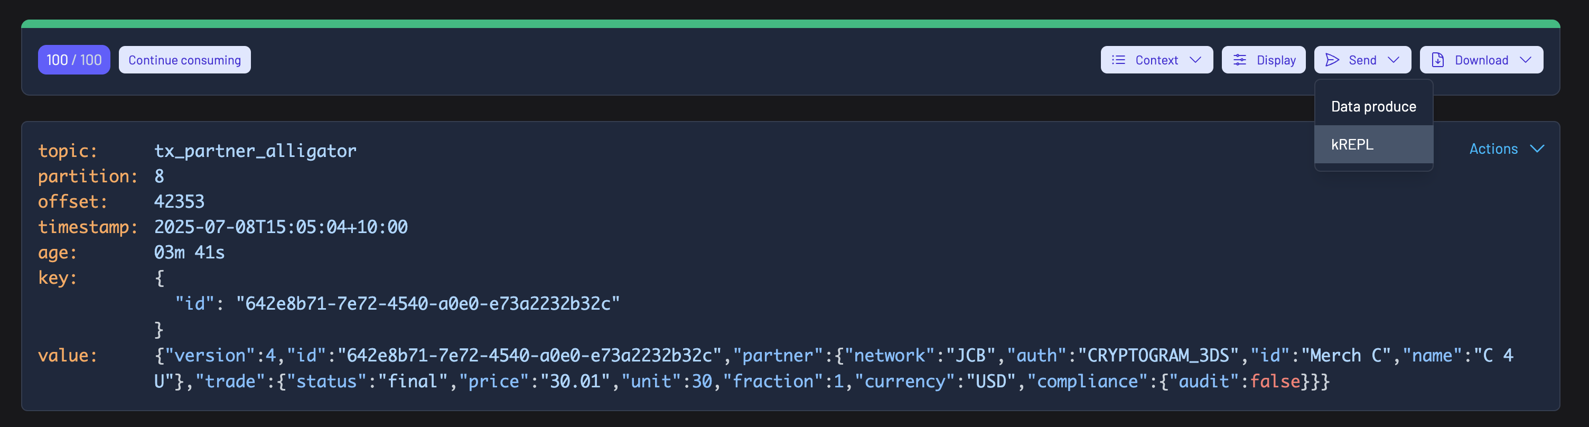
Task: Click the file download icon
Action: click(1438, 60)
